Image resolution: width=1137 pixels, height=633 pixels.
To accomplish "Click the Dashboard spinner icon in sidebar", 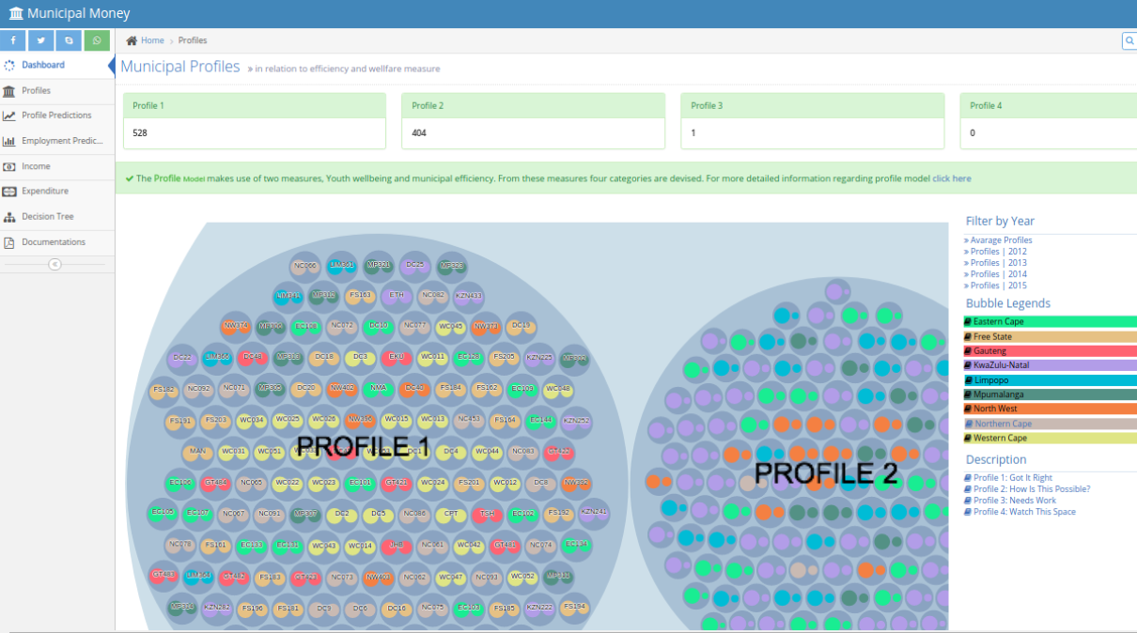I will click(9, 65).
